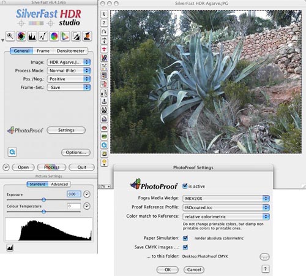306x276 pixels.
Task: Open zoom percentage popup in preview window
Action: (x=105, y=186)
